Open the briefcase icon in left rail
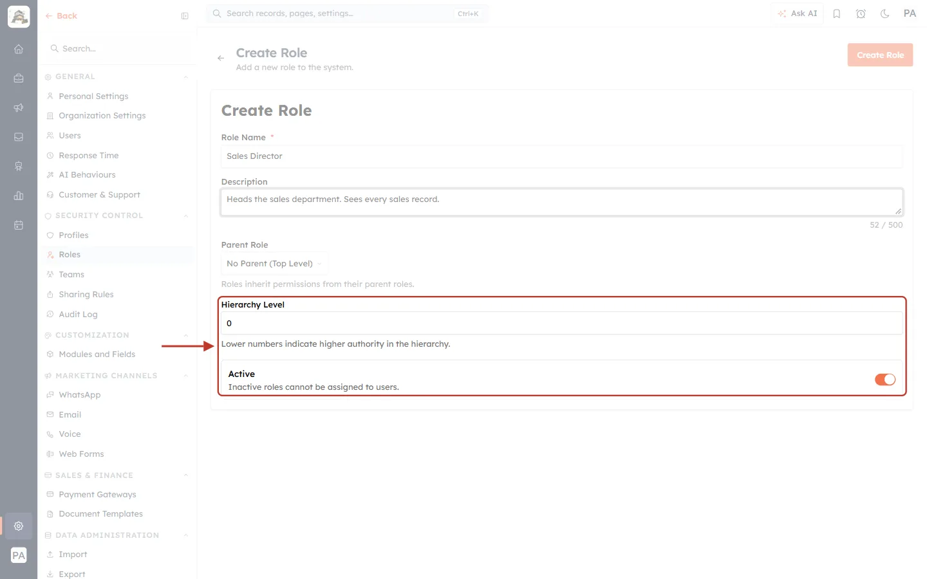 (19, 78)
